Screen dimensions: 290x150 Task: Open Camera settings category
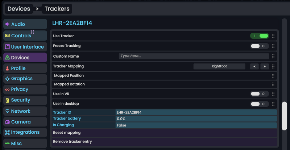25,122
